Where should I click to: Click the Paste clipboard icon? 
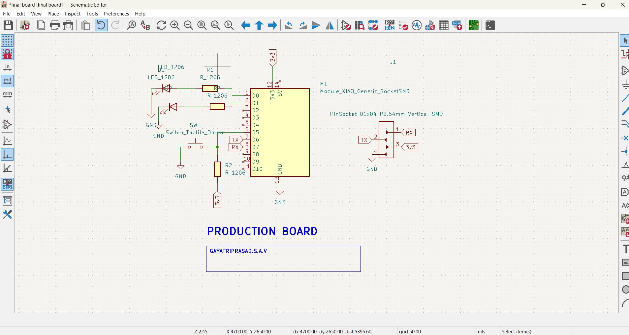point(85,25)
